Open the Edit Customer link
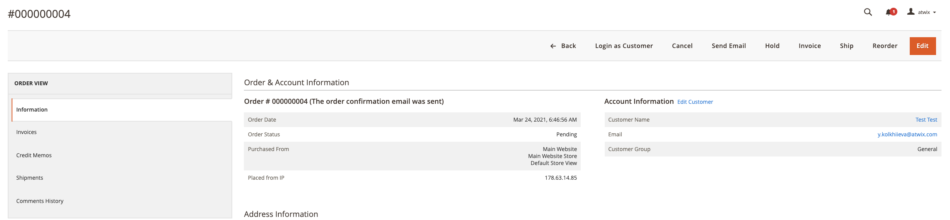This screenshot has height=220, width=950. click(695, 102)
